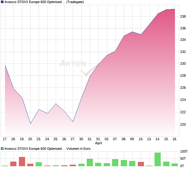
Task: Click the price axis value 236
Action: [183, 28]
